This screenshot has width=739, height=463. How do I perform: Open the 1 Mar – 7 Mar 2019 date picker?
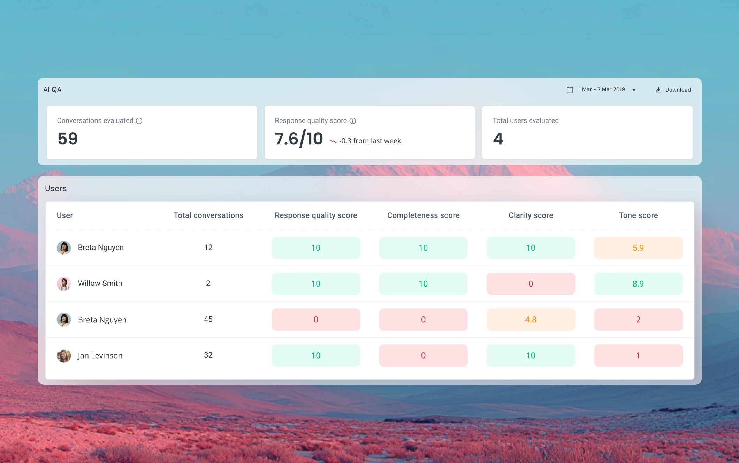tap(602, 90)
